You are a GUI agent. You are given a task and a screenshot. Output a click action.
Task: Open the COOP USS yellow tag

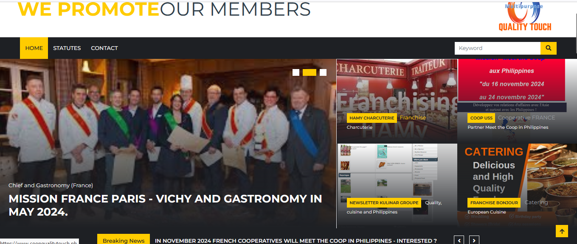coord(481,118)
